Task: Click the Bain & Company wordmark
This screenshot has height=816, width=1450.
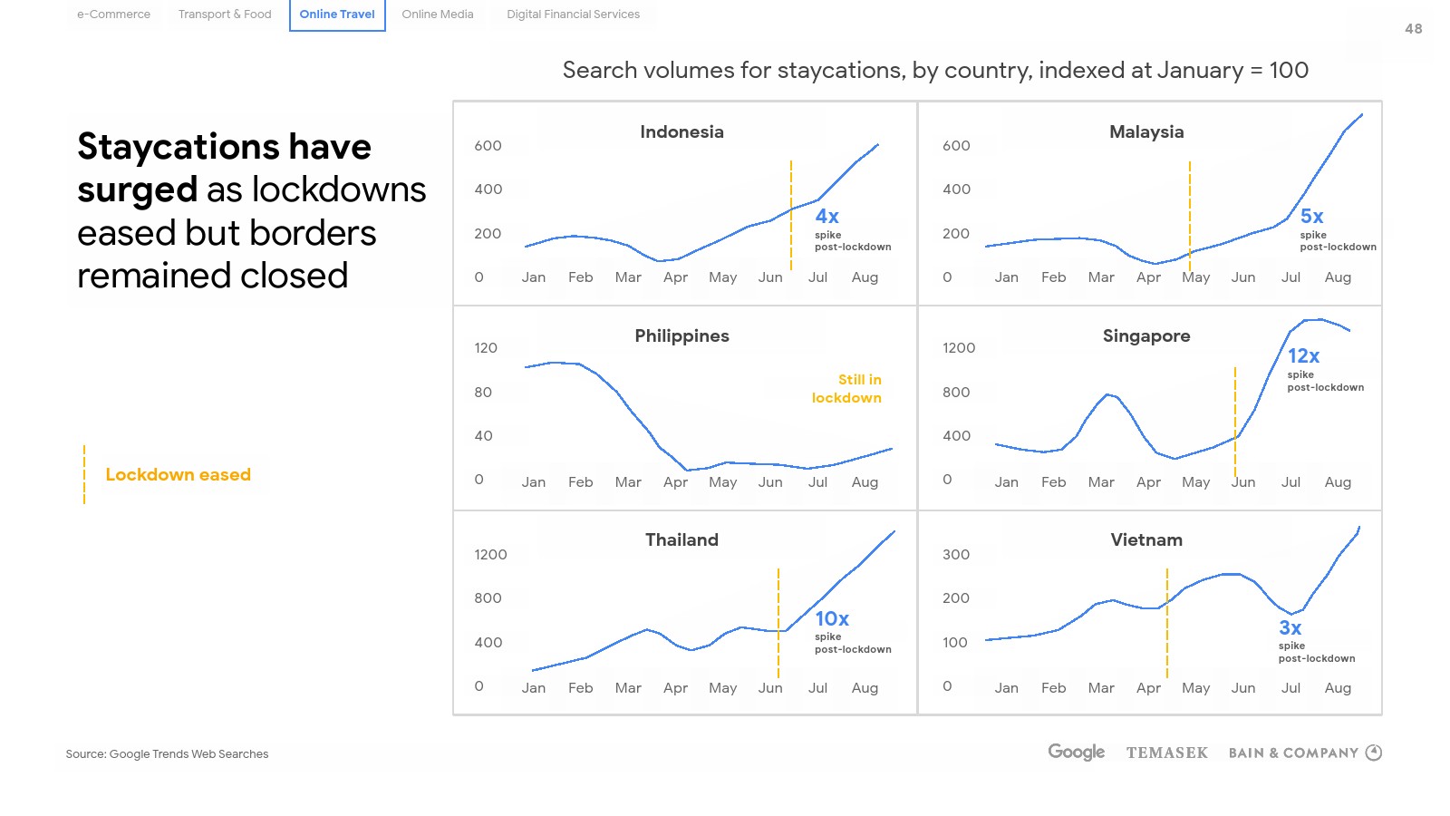Action: (x=1293, y=753)
